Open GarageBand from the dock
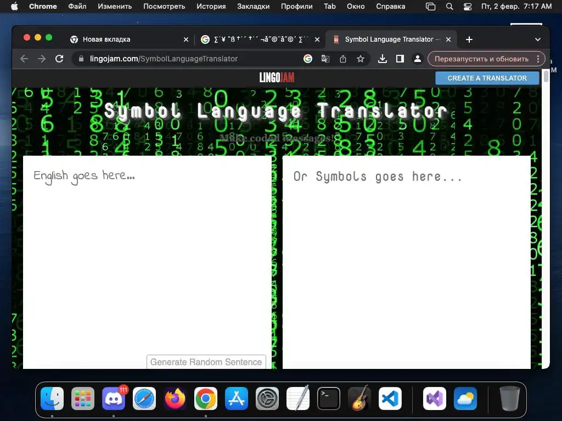The width and height of the screenshot is (562, 421). [359, 398]
